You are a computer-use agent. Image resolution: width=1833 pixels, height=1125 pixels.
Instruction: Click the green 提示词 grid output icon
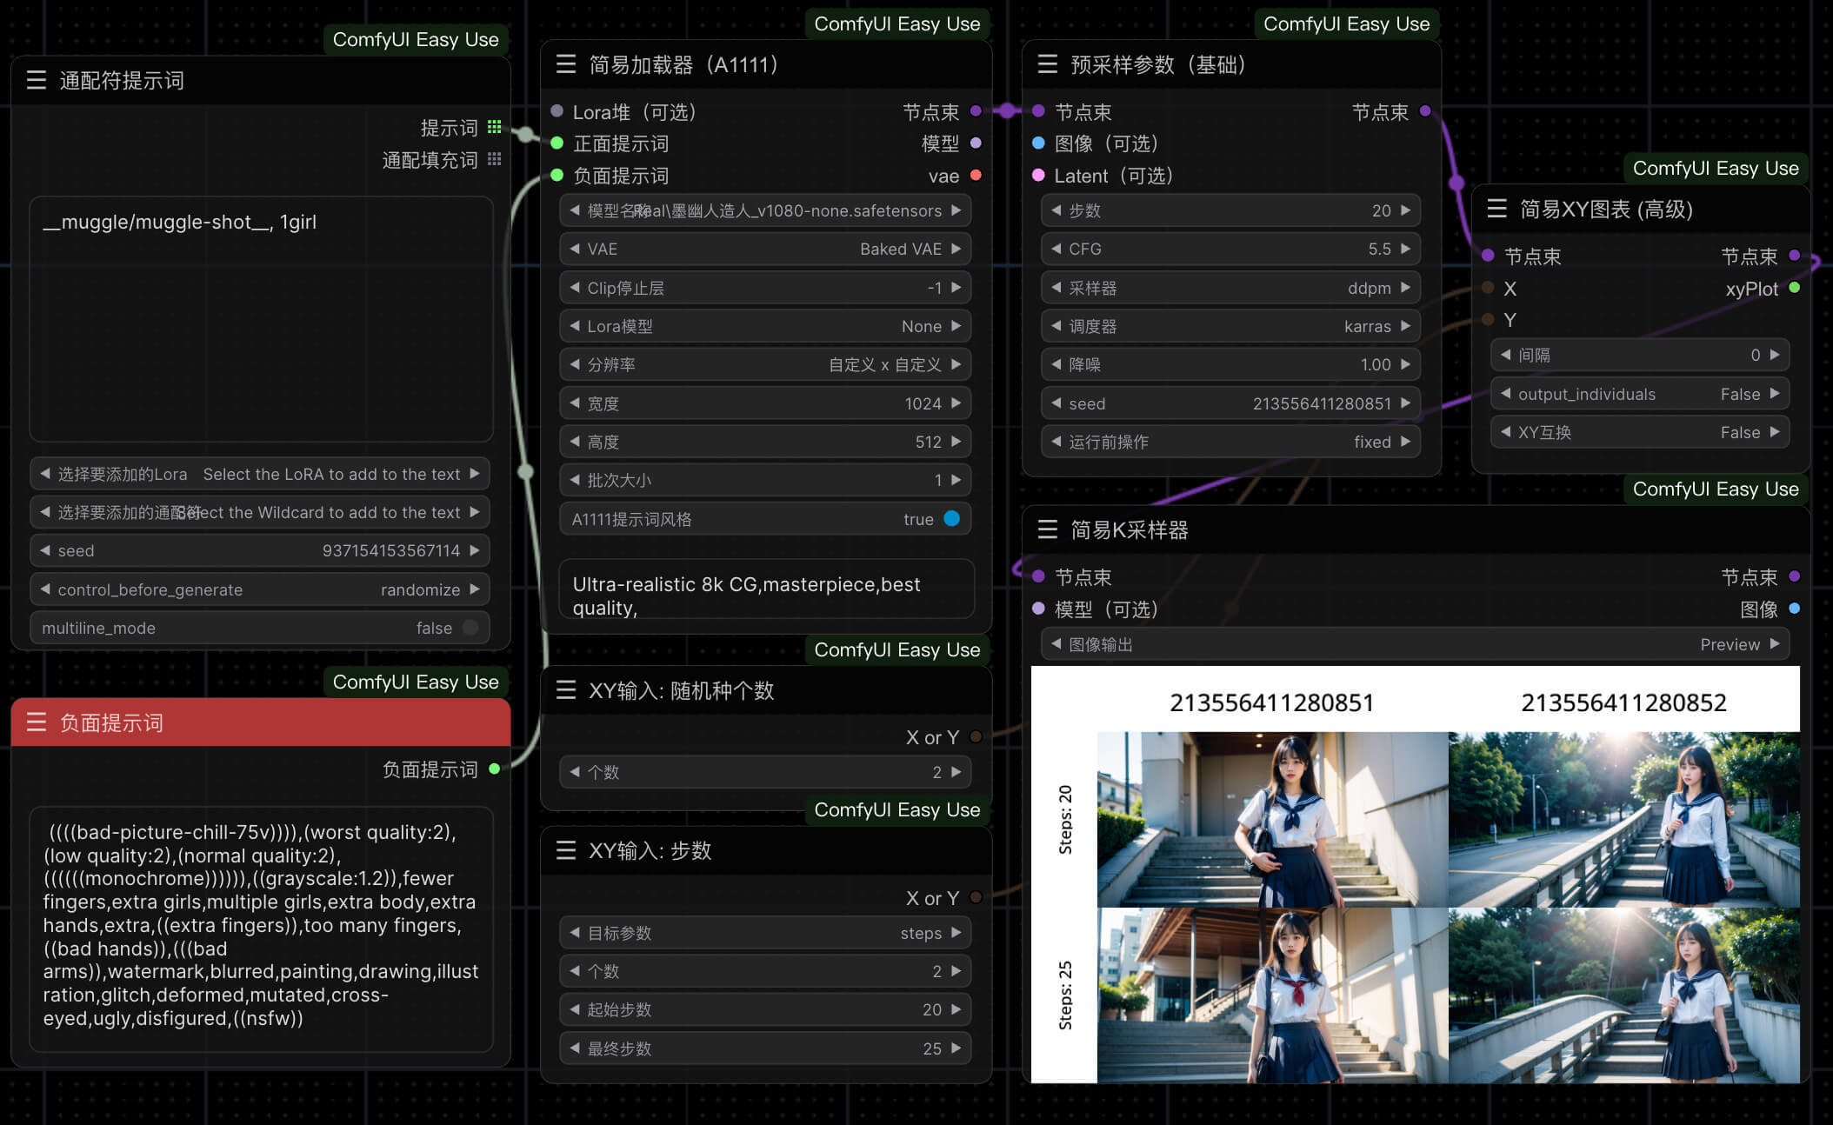[x=494, y=127]
